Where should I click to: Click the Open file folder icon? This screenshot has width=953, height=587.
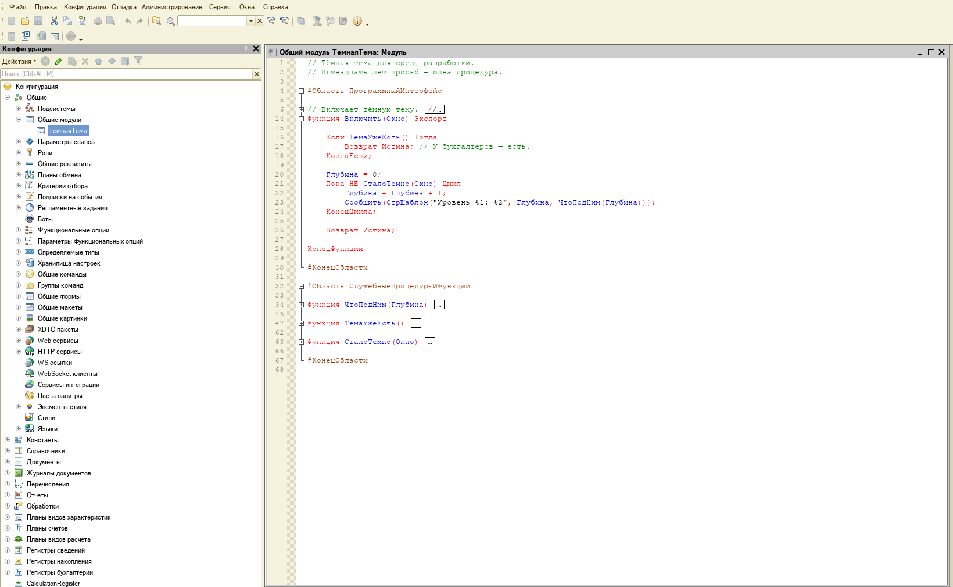click(25, 21)
